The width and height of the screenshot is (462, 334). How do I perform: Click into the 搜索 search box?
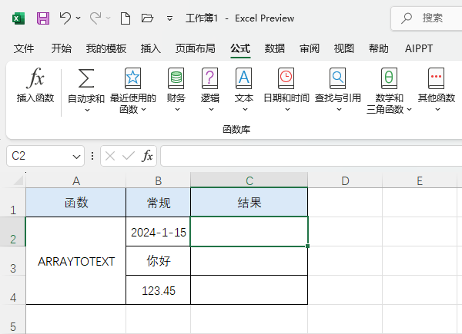click(x=427, y=18)
